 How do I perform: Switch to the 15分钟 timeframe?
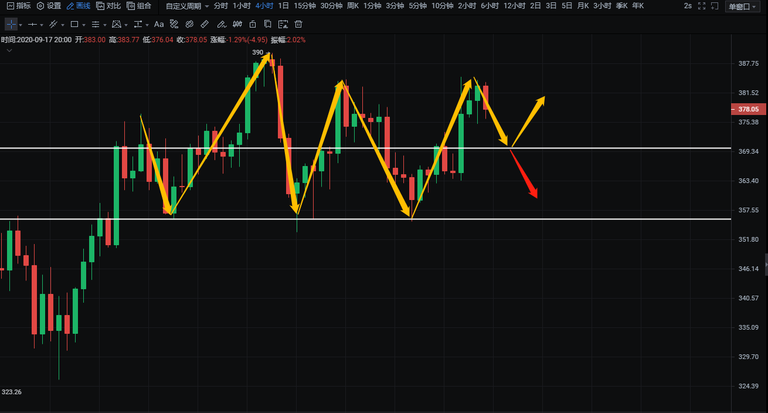304,6
